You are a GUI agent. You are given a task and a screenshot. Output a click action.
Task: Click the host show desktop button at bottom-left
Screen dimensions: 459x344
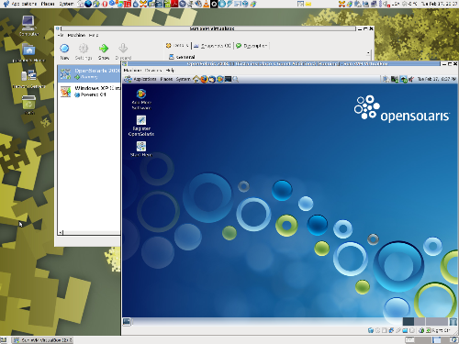4,340
